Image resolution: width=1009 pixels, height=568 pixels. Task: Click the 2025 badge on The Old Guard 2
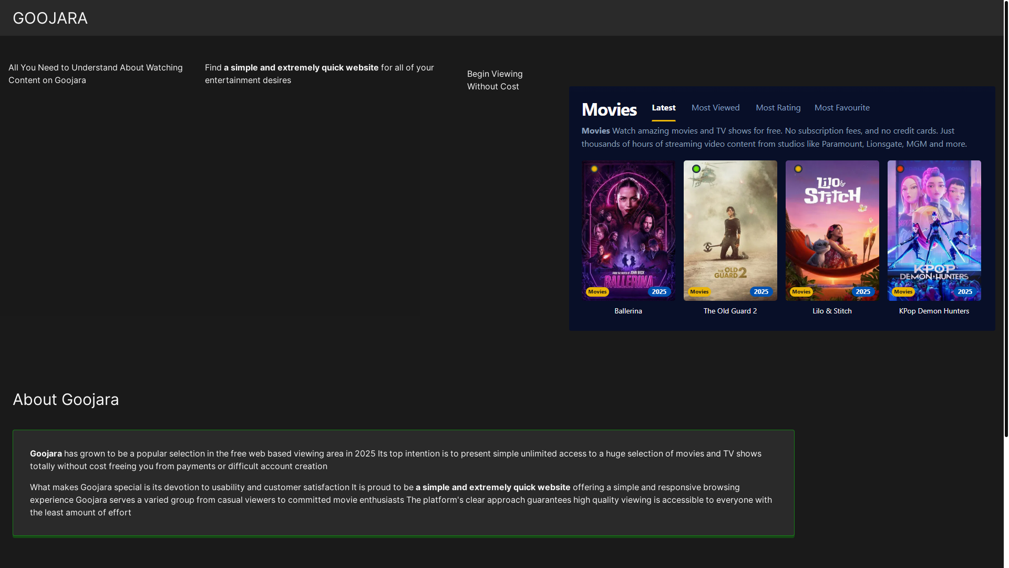click(761, 292)
